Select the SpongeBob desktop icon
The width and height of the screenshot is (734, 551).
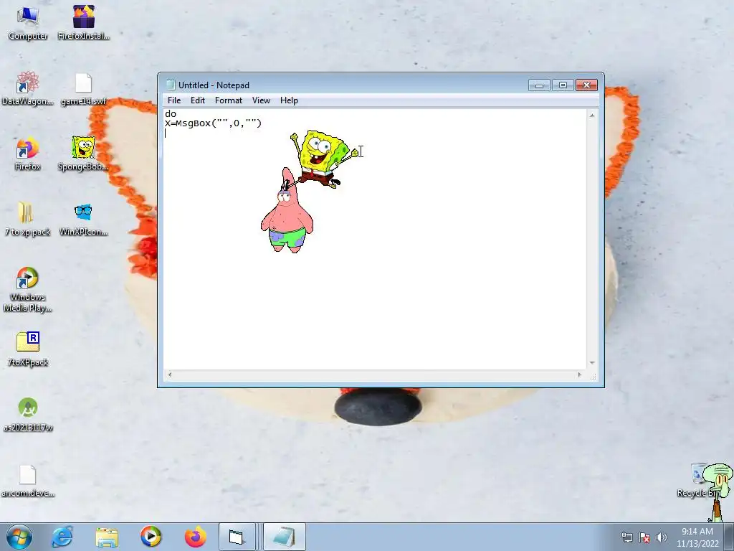point(83,154)
